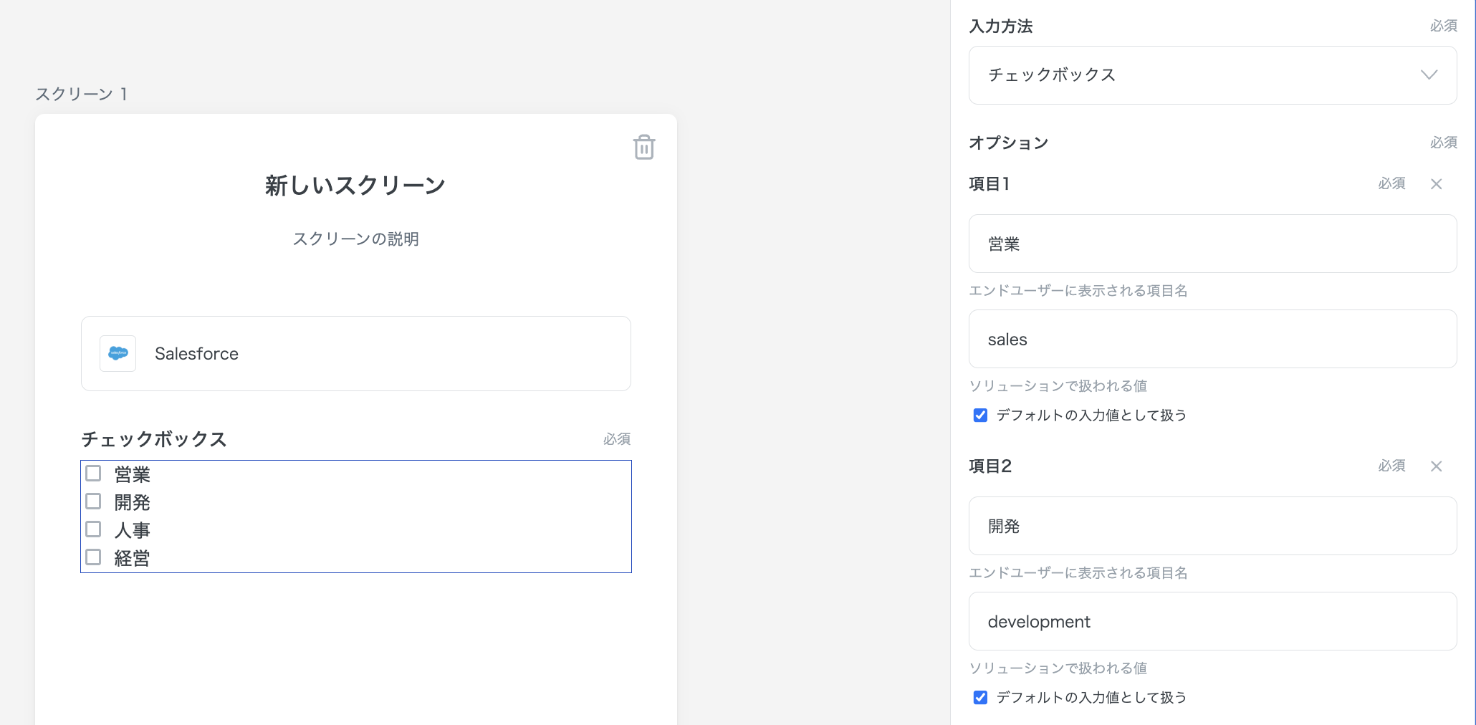The width and height of the screenshot is (1476, 725).
Task: Check the 開発 checkbox in preview
Action: (93, 501)
